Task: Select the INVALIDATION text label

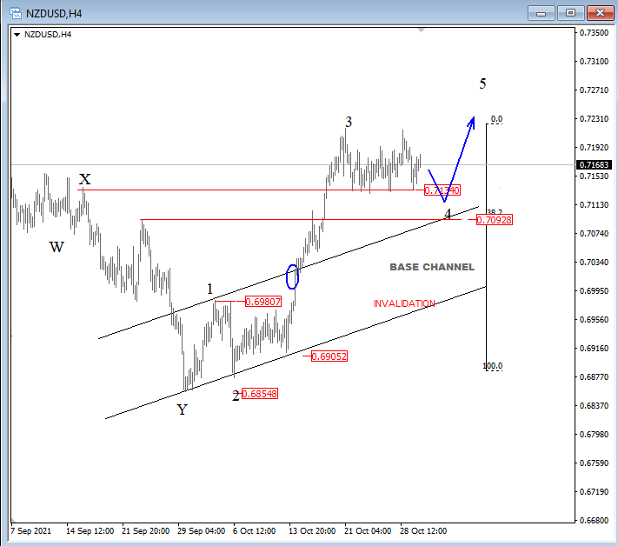Action: pyautogui.click(x=404, y=303)
